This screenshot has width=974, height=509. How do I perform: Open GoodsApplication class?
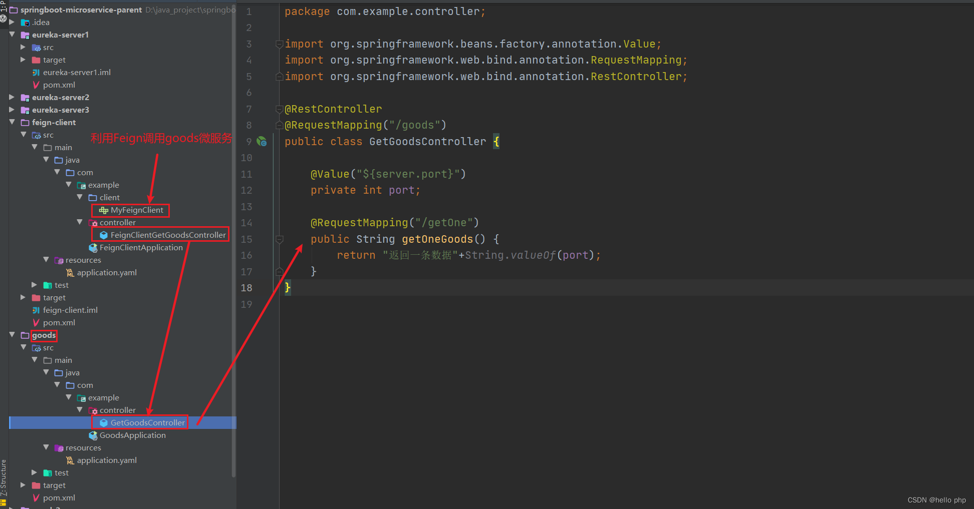coord(133,435)
